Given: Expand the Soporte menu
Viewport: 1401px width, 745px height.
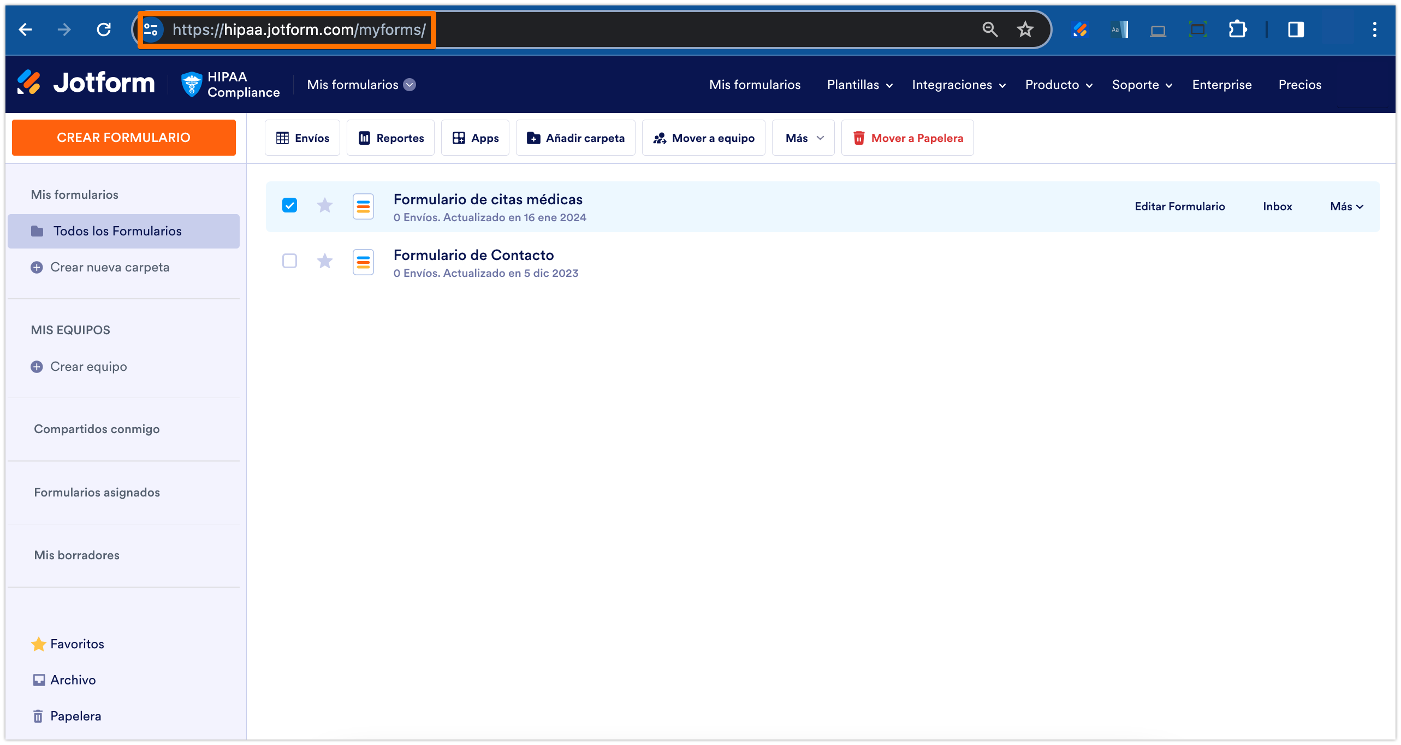Looking at the screenshot, I should pos(1142,85).
